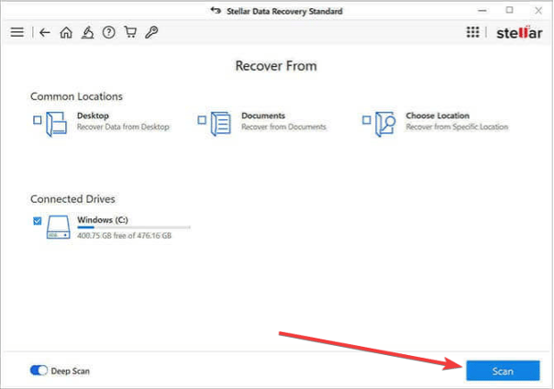Close the Stellar Data Recovery window
Image resolution: width=554 pixels, height=389 pixels.
pyautogui.click(x=538, y=11)
